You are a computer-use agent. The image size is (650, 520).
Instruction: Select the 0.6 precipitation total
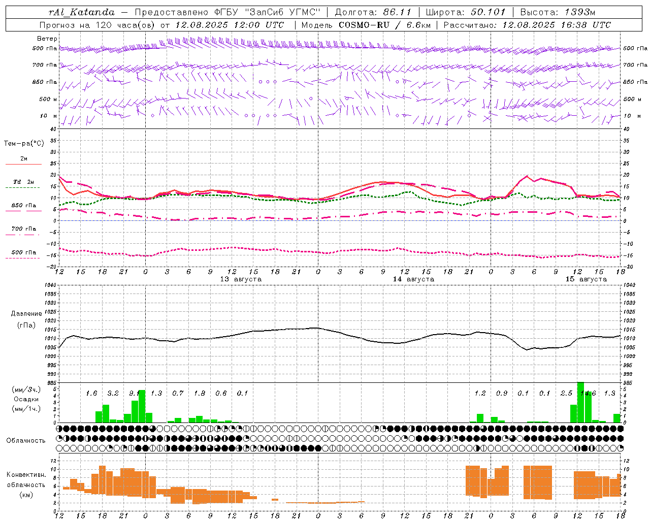[221, 394]
